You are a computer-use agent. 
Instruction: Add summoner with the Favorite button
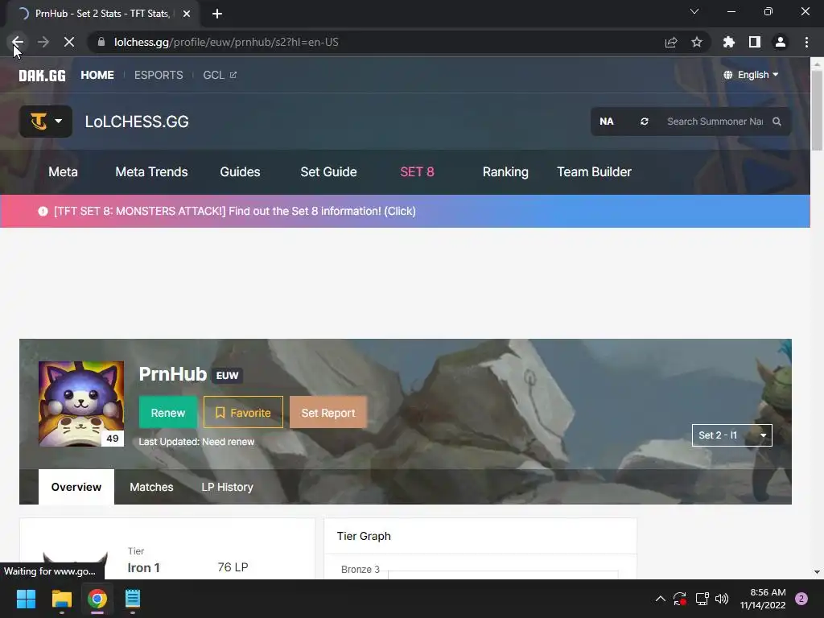coord(243,413)
